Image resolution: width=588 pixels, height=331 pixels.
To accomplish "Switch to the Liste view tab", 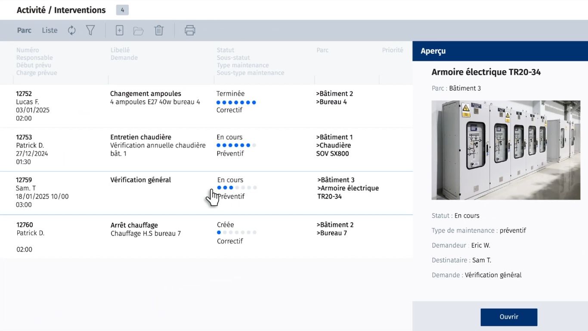I will click(x=50, y=30).
